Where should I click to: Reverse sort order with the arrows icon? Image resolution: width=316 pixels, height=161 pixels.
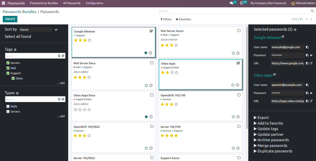pyautogui.click(x=56, y=30)
